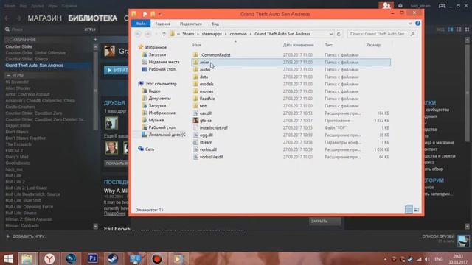Select the data folder
The image size is (472, 265).
coord(204,77)
